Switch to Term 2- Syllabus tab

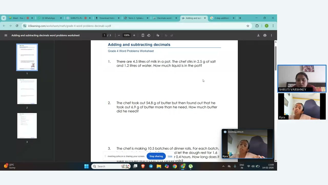[x=136, y=18]
